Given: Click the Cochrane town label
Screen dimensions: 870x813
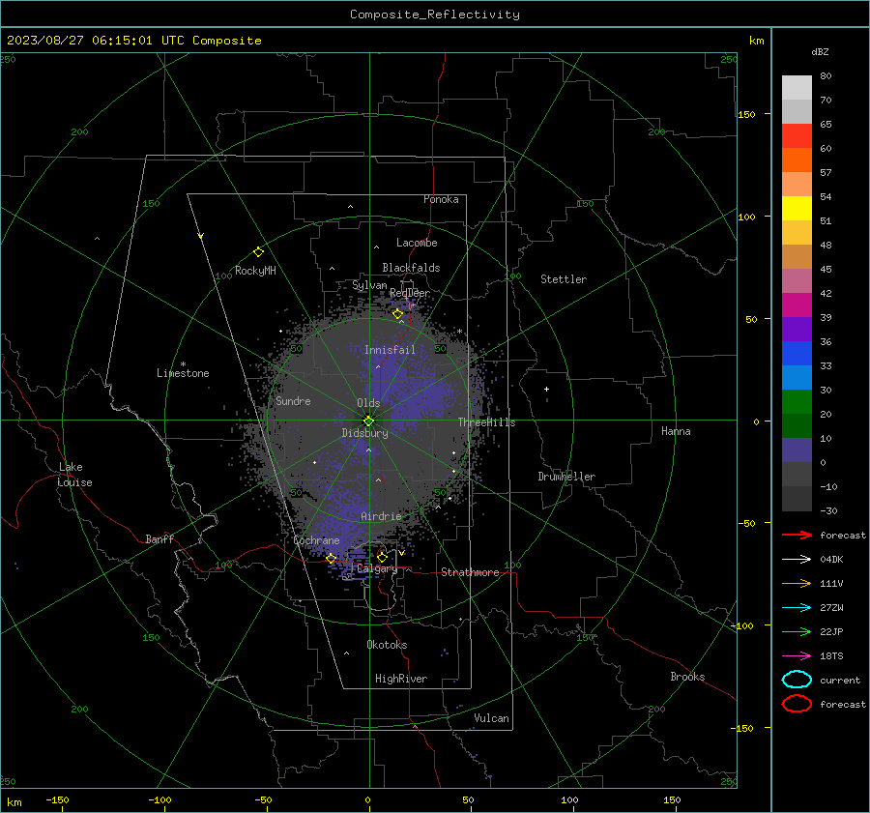Looking at the screenshot, I should click(x=316, y=540).
